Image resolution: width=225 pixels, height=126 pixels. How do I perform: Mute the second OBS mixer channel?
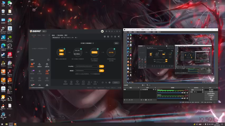185,98
